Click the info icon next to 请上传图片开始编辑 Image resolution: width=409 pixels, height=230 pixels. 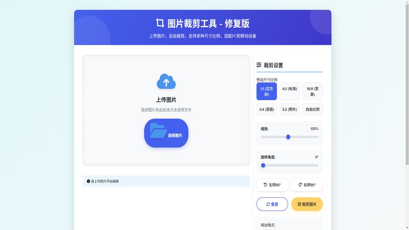pyautogui.click(x=88, y=181)
